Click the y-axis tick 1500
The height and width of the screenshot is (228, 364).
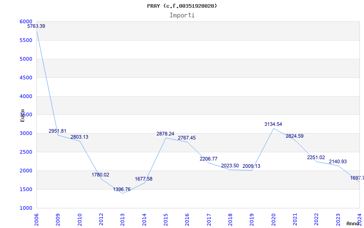tap(26, 189)
